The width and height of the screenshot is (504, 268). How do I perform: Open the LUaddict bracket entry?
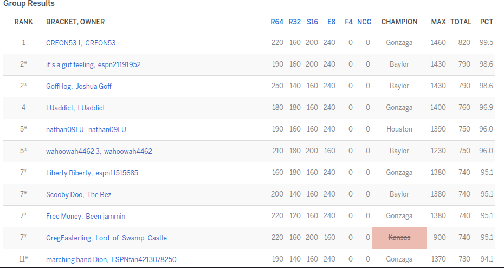coord(60,108)
